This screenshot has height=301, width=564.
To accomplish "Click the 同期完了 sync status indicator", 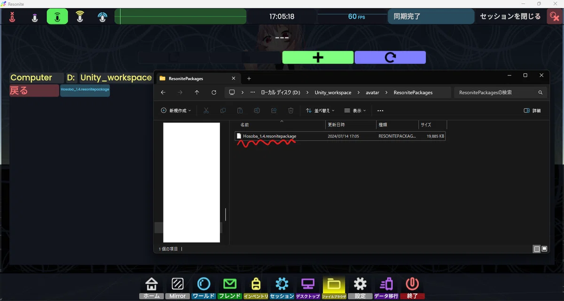I will [x=431, y=16].
